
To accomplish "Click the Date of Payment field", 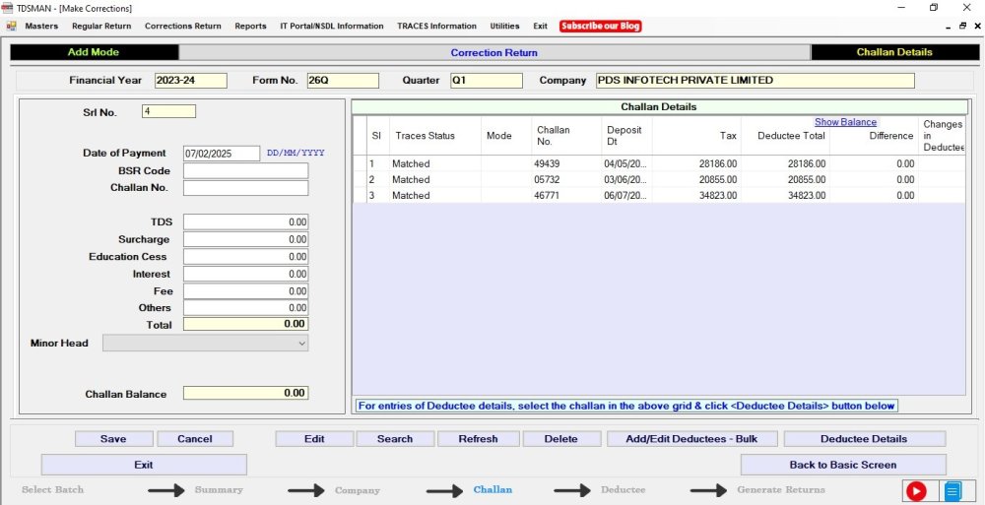I will (221, 154).
